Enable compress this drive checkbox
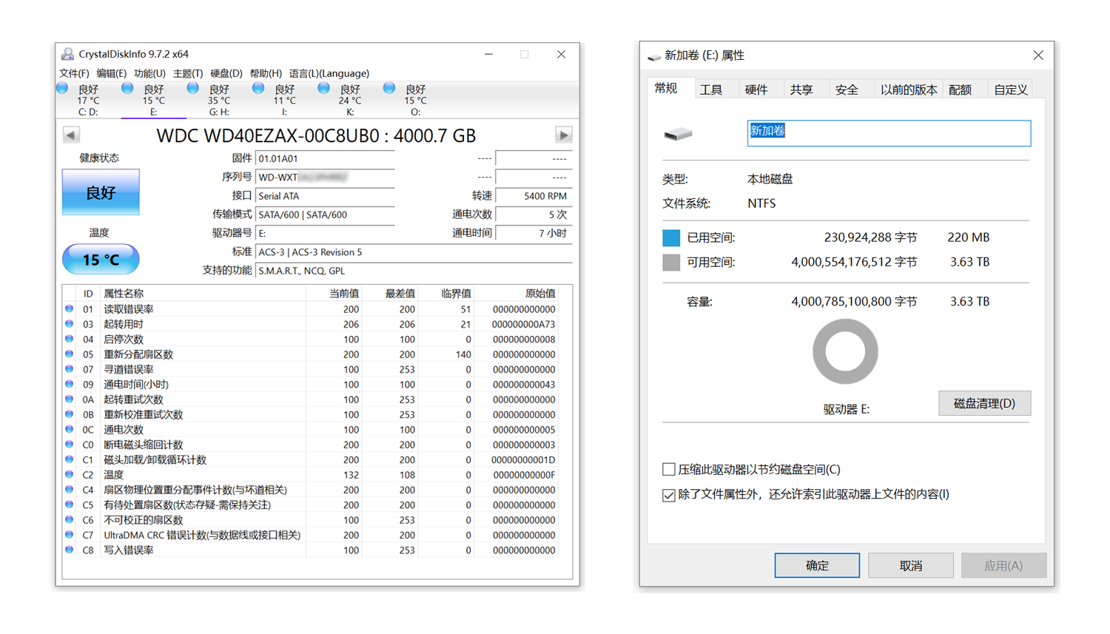Image resolution: width=1110 pixels, height=634 pixels. [x=669, y=469]
